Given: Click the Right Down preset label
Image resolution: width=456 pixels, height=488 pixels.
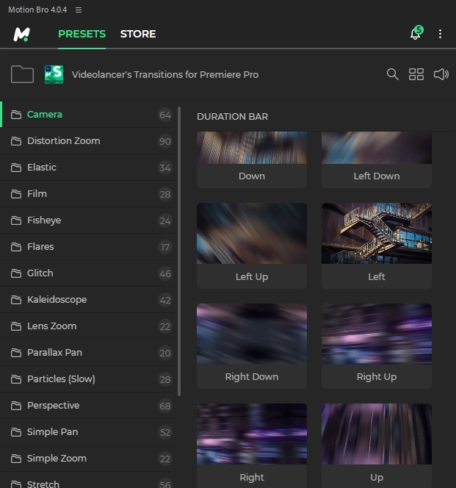Looking at the screenshot, I should 252,377.
